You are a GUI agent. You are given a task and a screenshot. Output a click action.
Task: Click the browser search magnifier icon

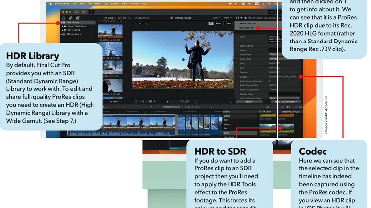coord(129,18)
